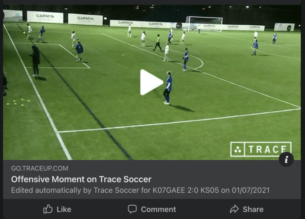Click the coach in black near sideline

click(35, 61)
